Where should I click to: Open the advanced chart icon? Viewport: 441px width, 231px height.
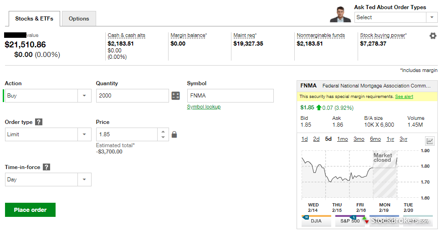(430, 140)
